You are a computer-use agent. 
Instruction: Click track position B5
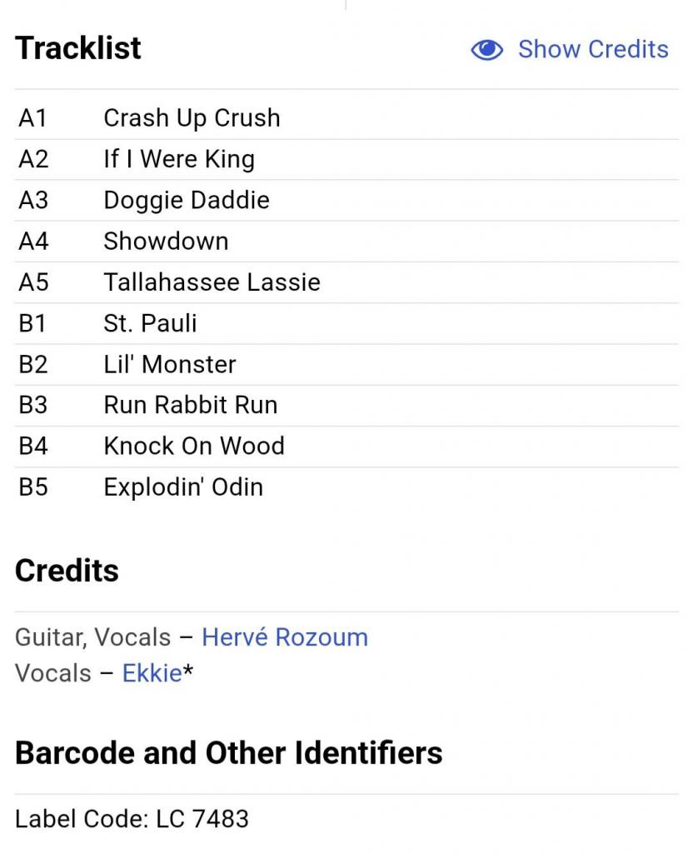click(33, 486)
